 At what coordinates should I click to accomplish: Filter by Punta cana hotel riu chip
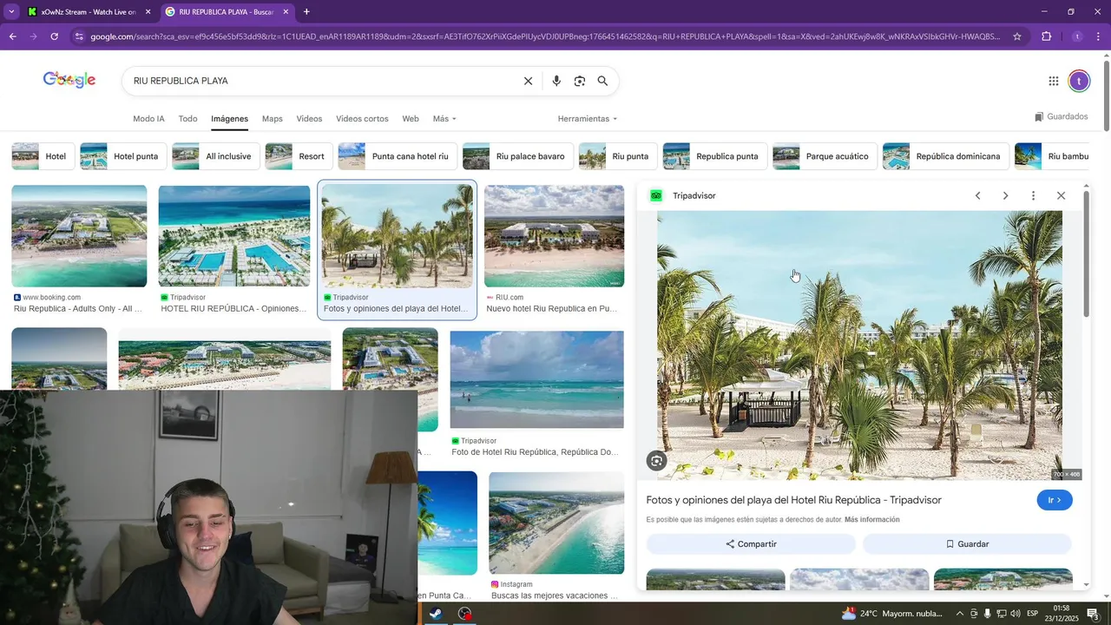tap(398, 156)
